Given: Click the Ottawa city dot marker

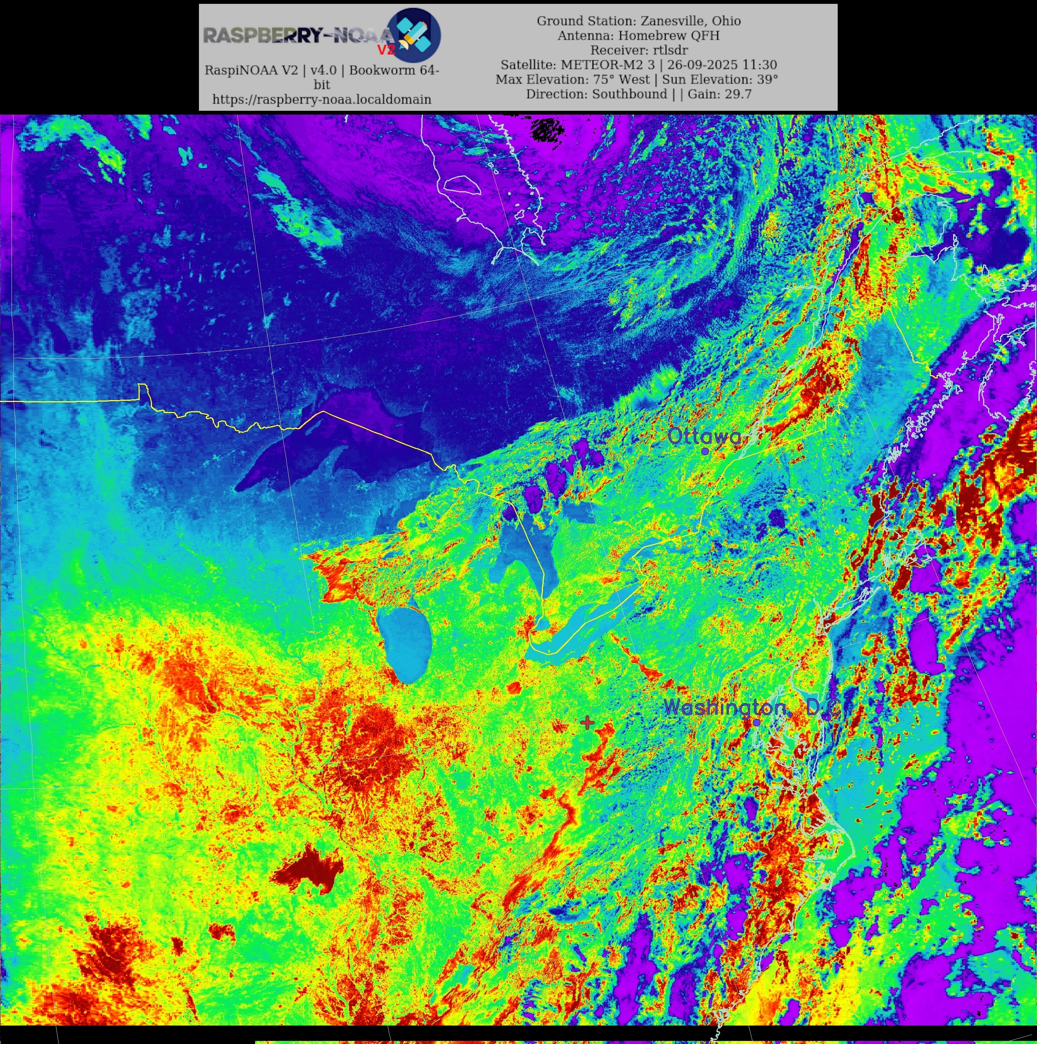Looking at the screenshot, I should 705,451.
